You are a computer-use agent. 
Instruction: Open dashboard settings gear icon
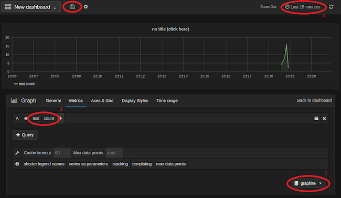[x=86, y=7]
